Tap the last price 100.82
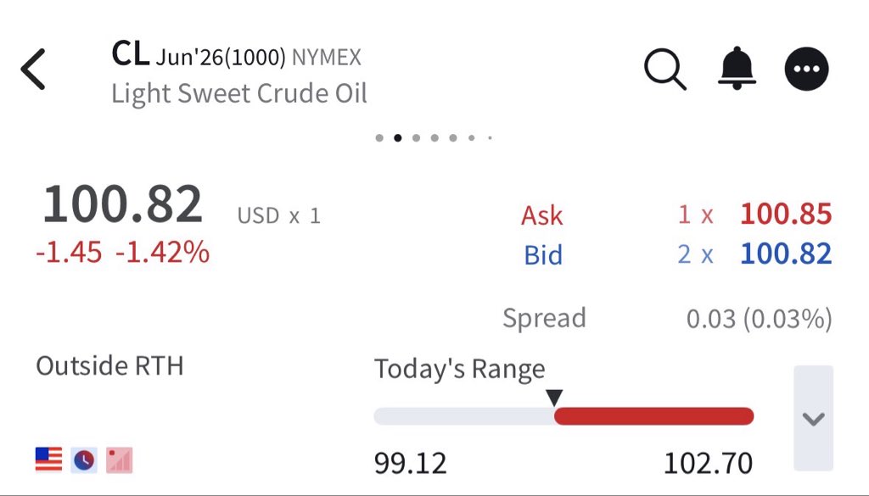The height and width of the screenshot is (496, 869). pyautogui.click(x=122, y=204)
